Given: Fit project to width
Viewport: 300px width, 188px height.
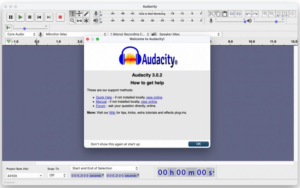Looking at the screenshot, I should click(x=286, y=14).
